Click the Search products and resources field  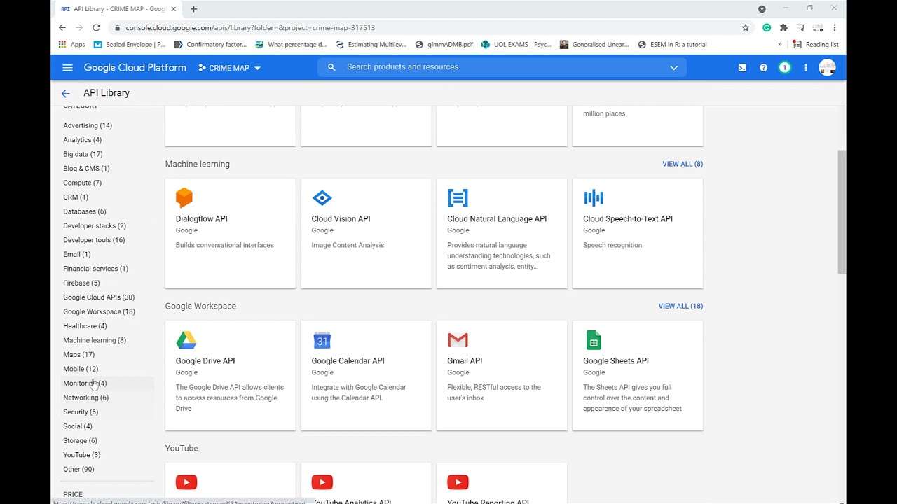click(501, 67)
